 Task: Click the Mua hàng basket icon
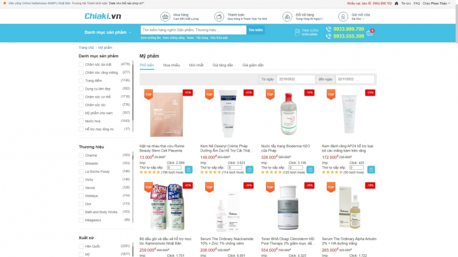pyautogui.click(x=165, y=17)
